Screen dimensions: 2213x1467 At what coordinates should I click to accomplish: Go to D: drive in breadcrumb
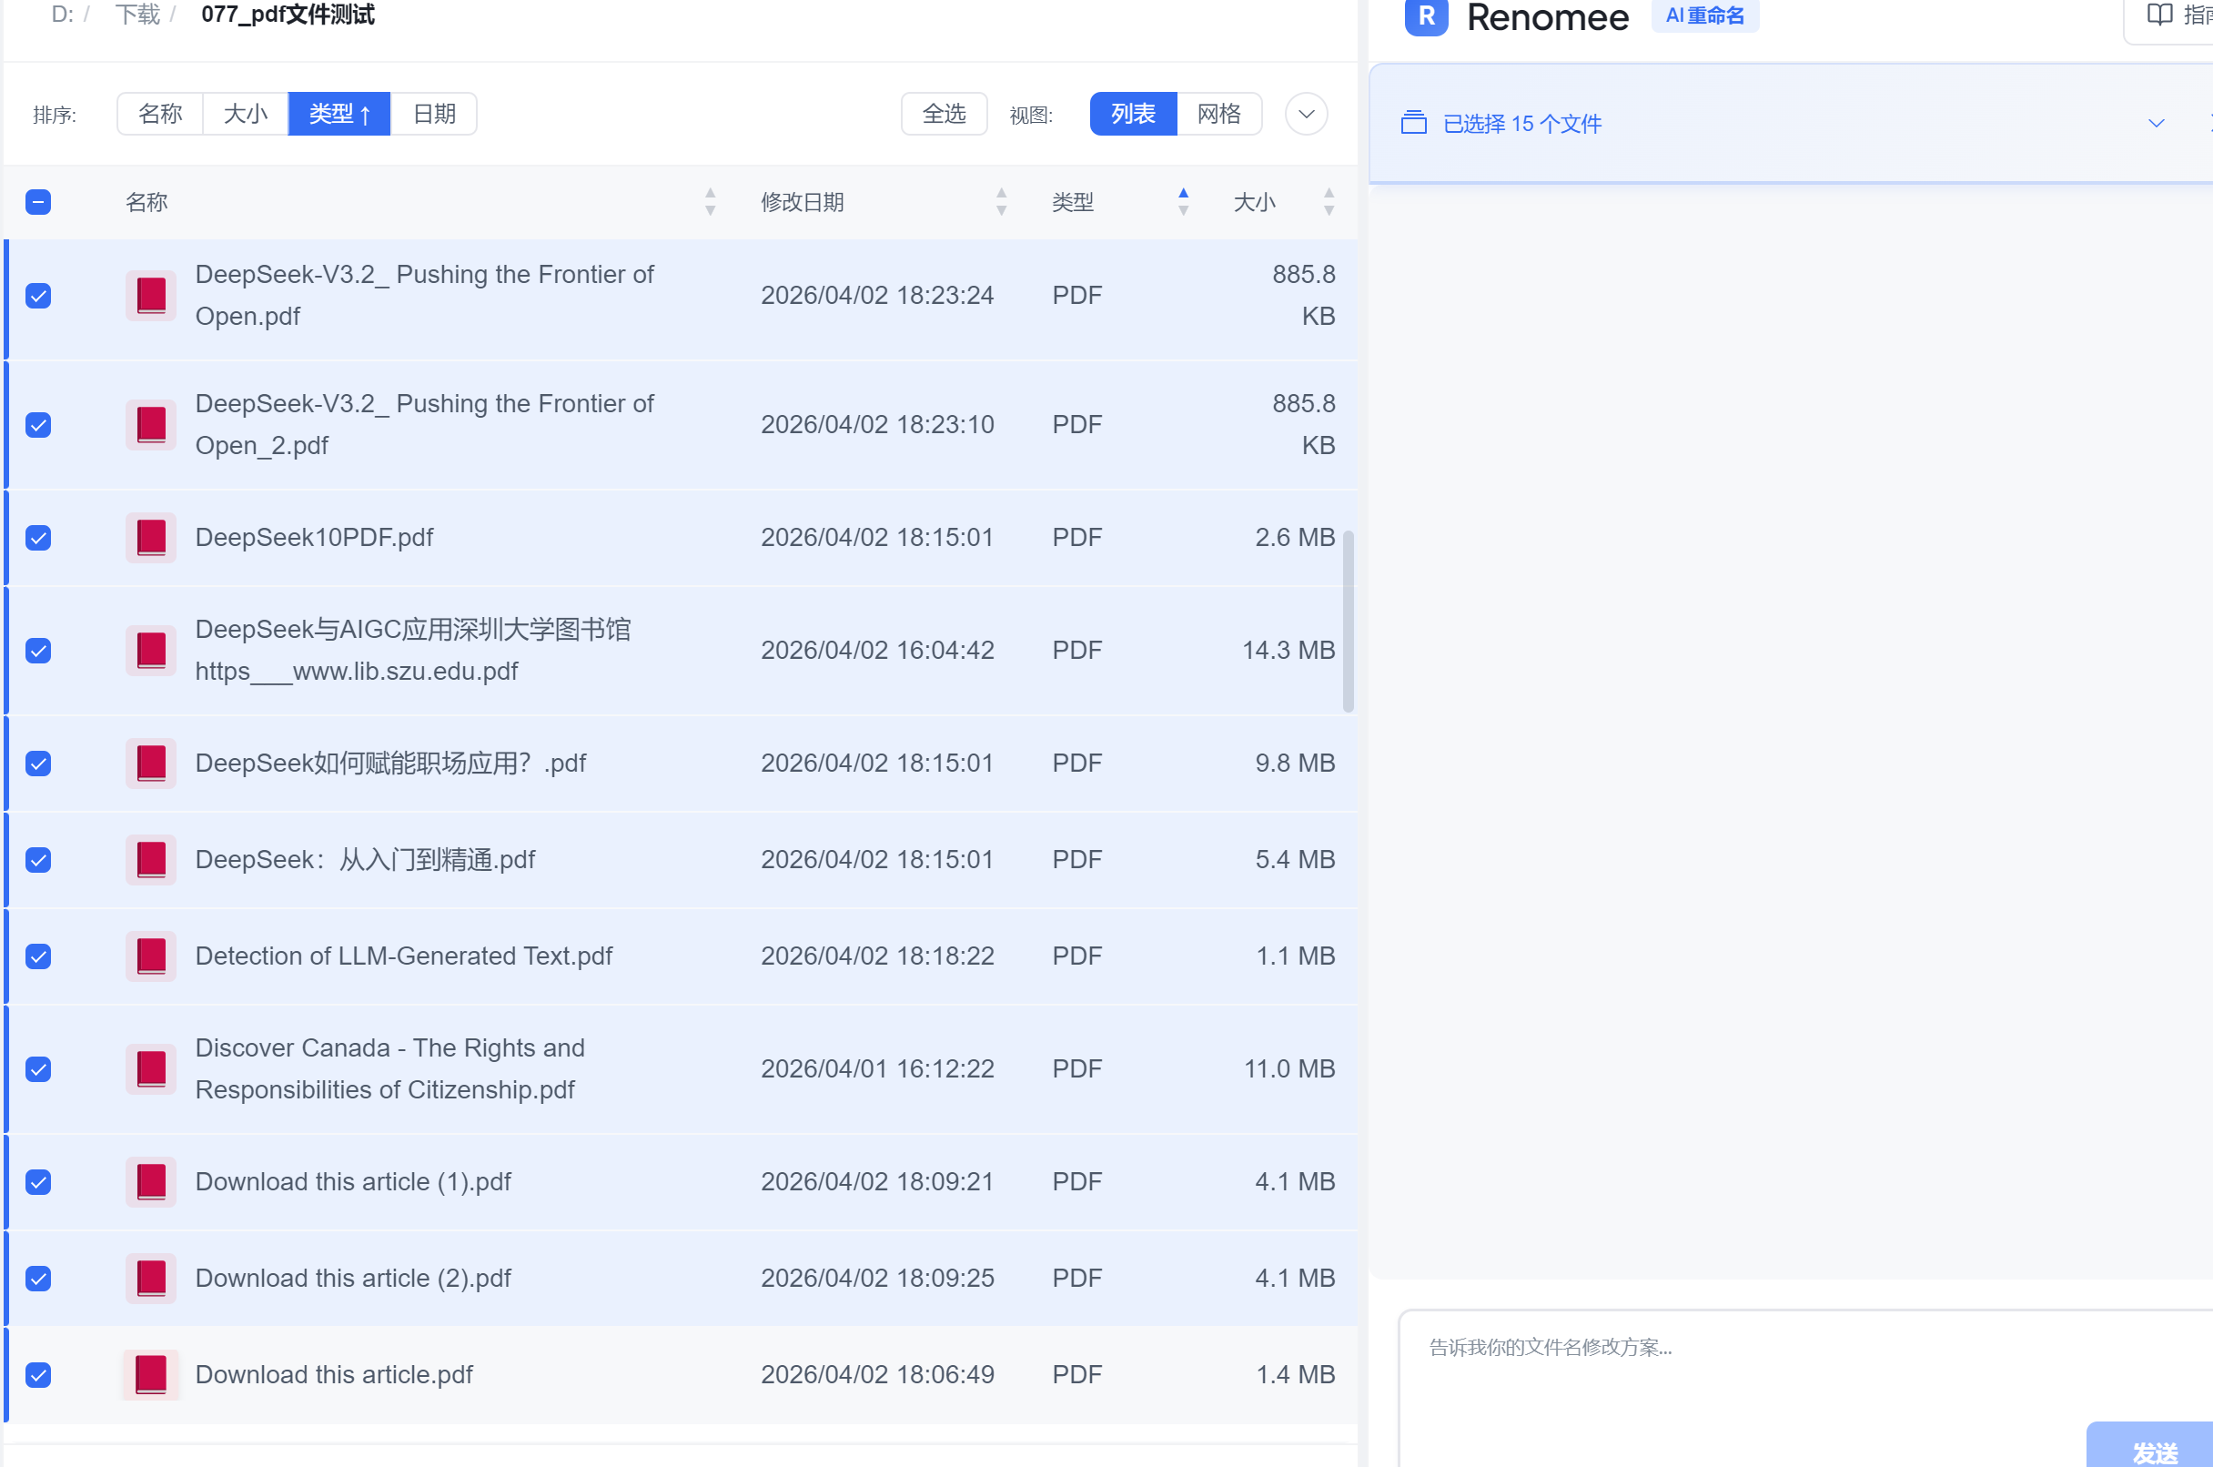[x=63, y=15]
